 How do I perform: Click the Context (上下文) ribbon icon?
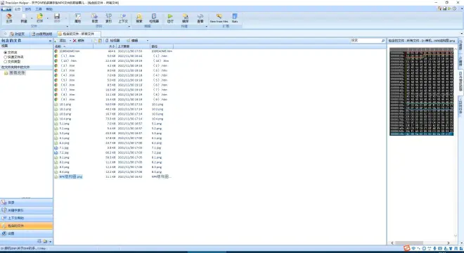point(123,17)
